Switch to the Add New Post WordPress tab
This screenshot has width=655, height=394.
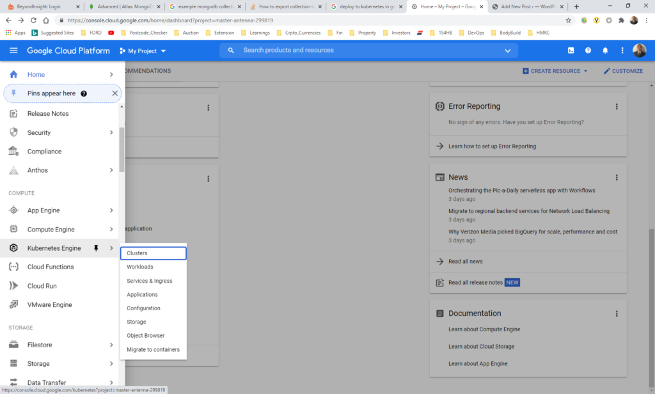pyautogui.click(x=528, y=6)
